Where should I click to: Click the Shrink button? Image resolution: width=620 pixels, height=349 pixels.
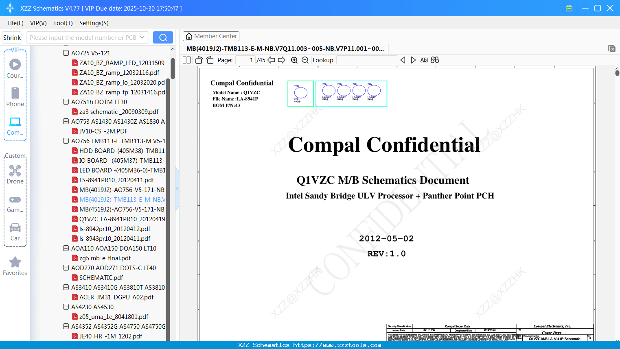click(x=12, y=37)
